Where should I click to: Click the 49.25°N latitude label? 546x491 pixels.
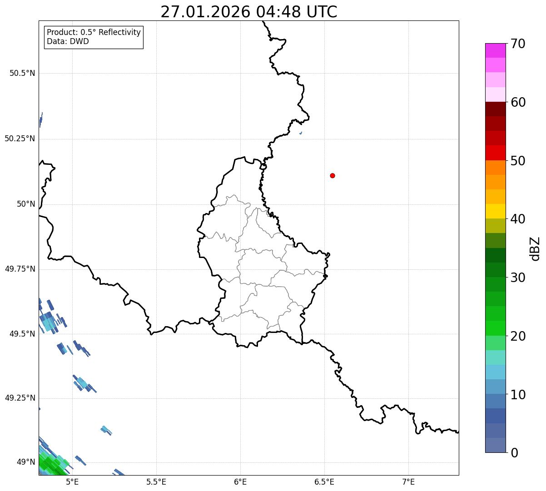pos(20,398)
